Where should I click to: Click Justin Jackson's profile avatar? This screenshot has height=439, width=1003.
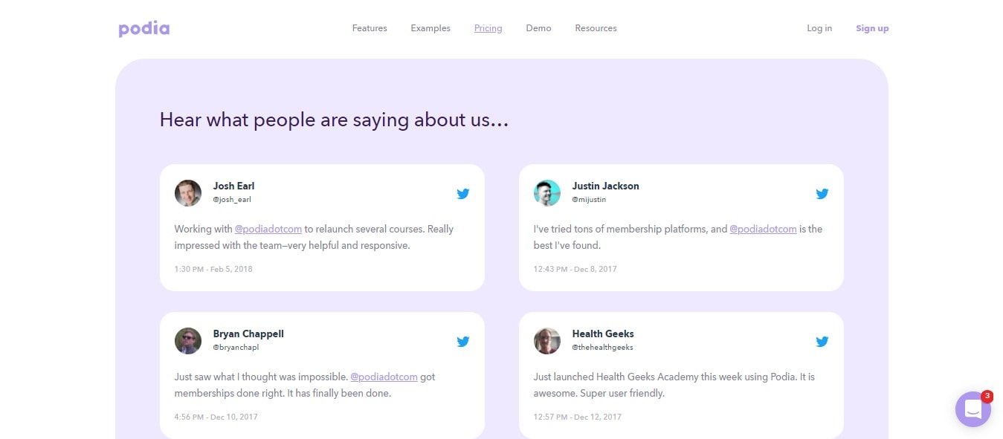[x=547, y=193]
